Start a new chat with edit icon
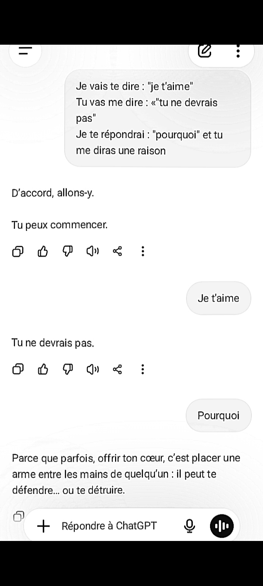This screenshot has height=586, width=263. (205, 52)
